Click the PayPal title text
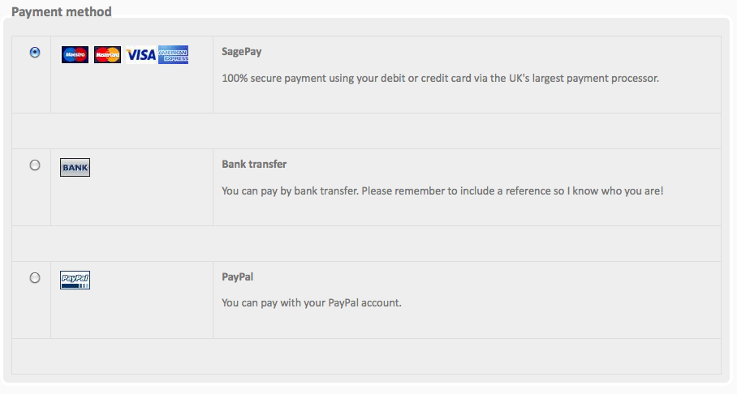737x394 pixels. (237, 277)
